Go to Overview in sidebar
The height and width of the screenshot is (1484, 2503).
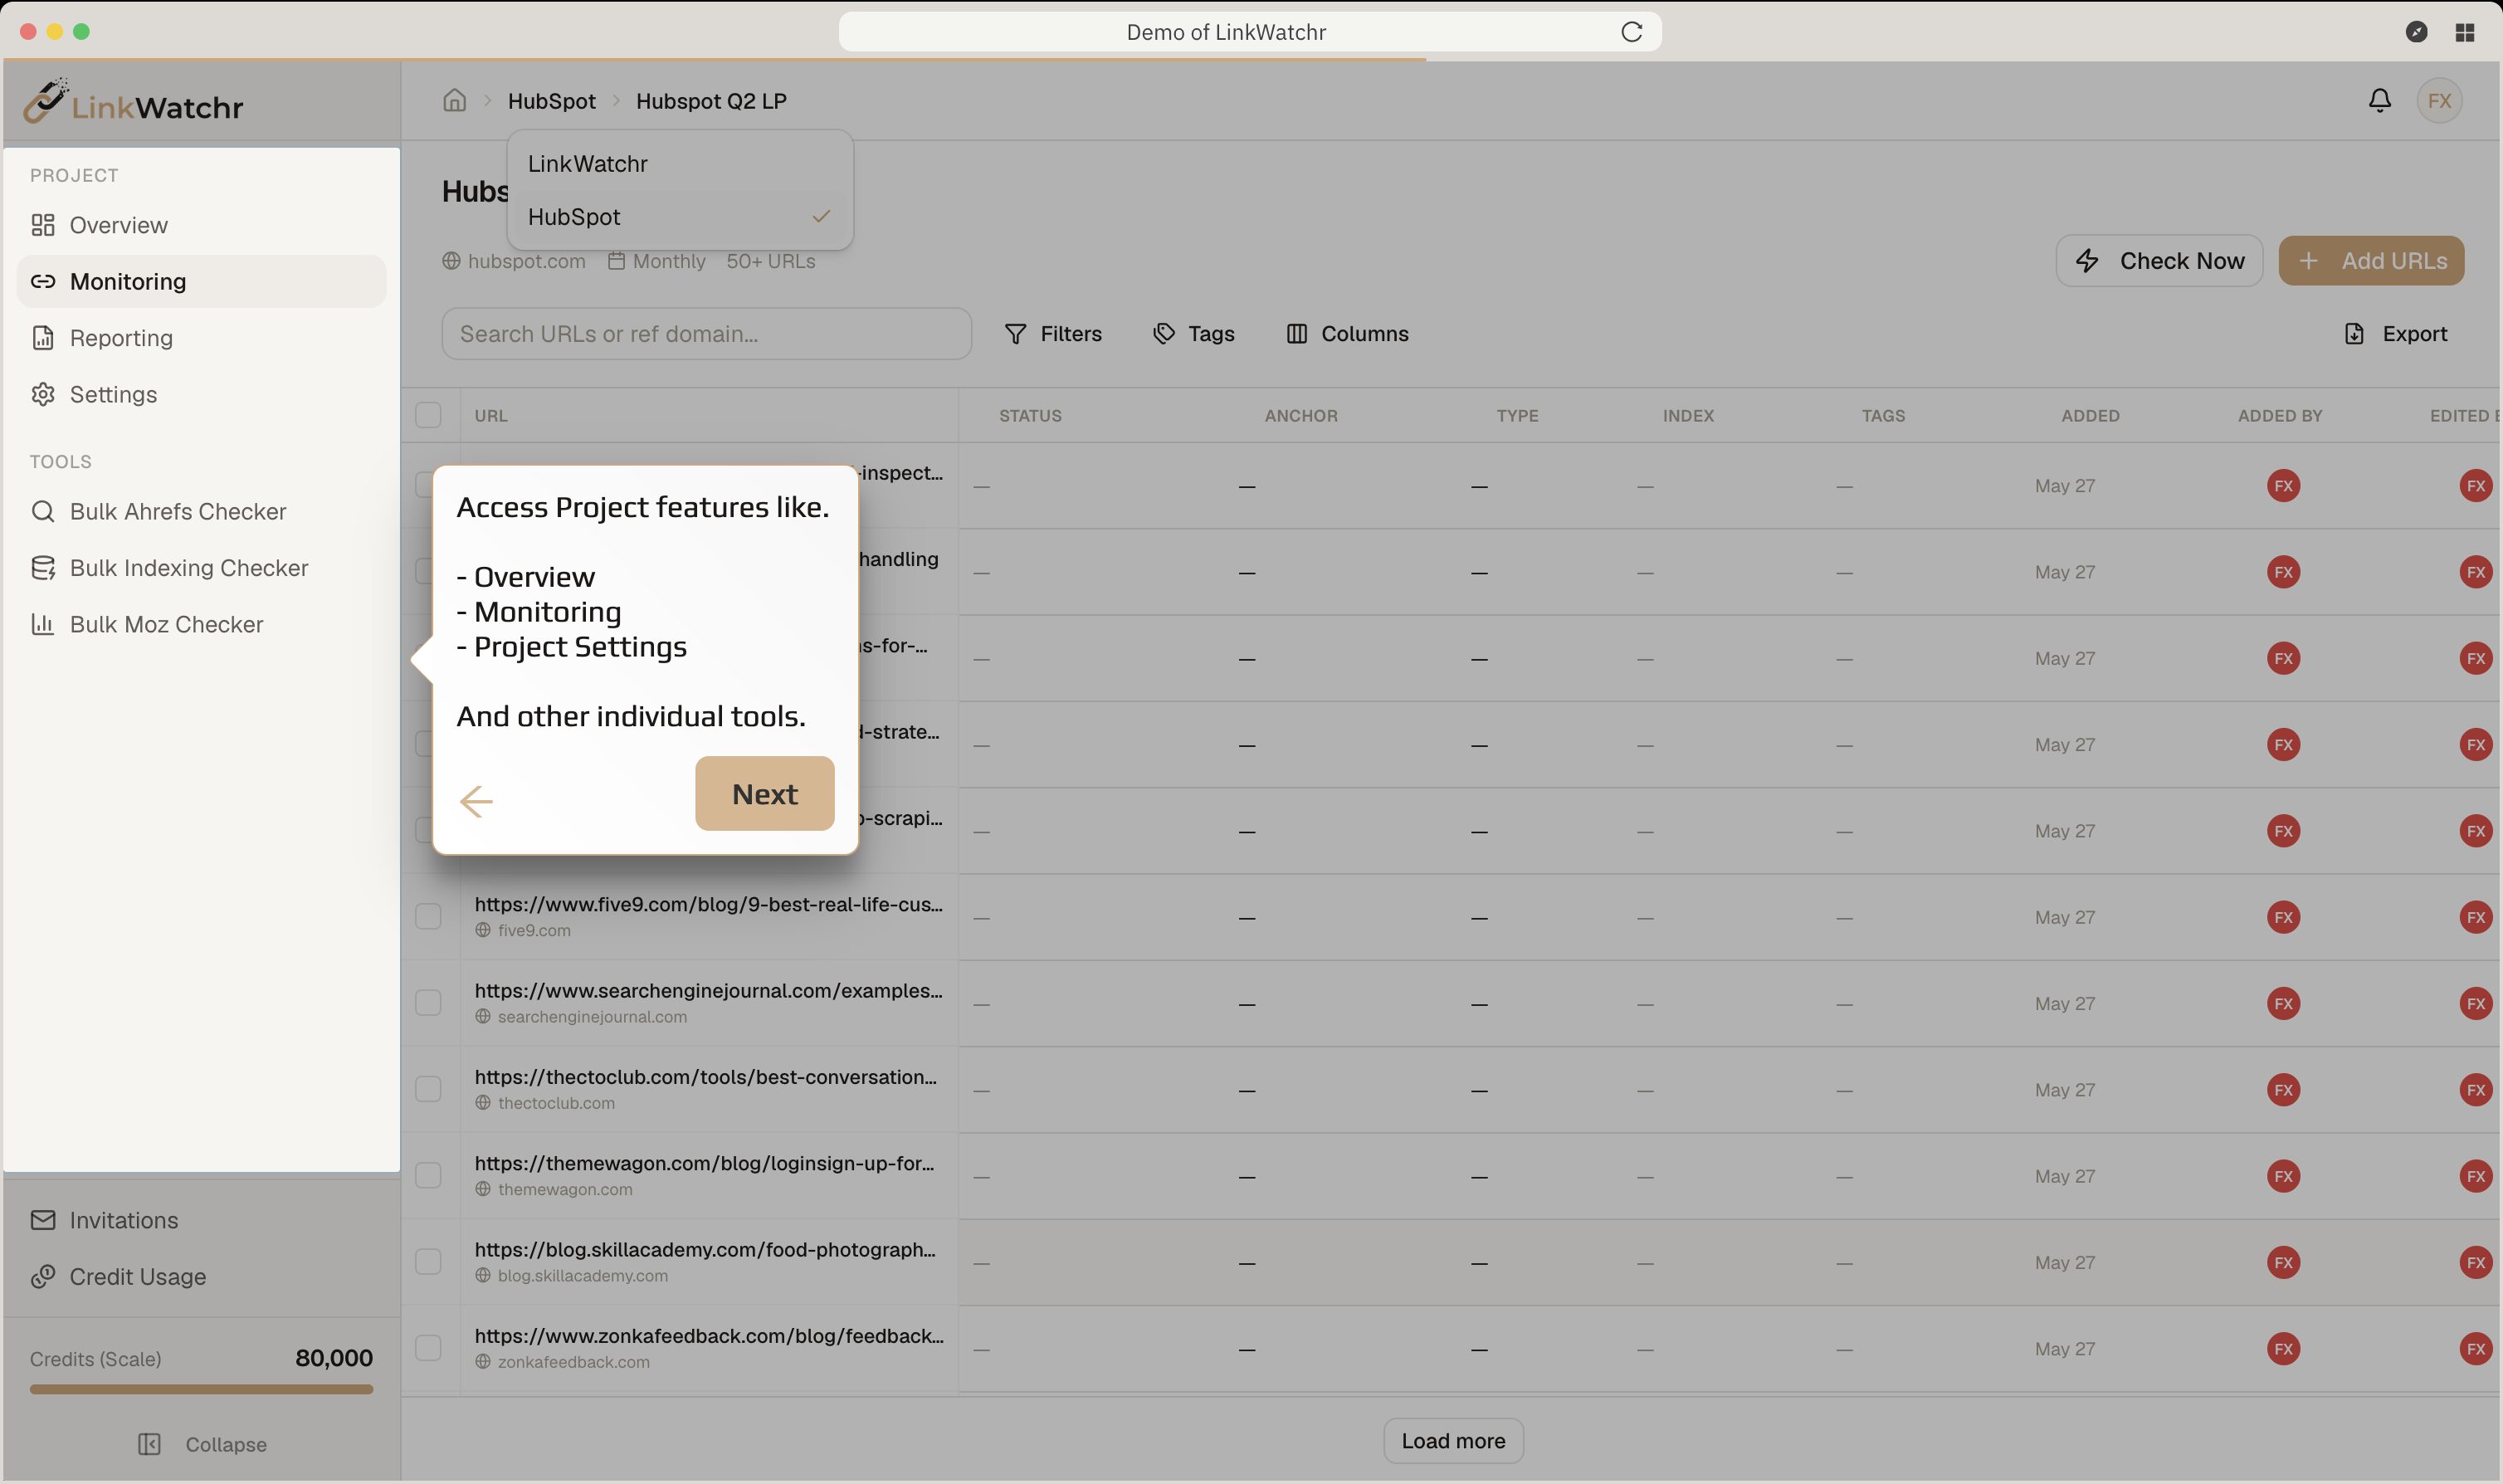pyautogui.click(x=201, y=225)
